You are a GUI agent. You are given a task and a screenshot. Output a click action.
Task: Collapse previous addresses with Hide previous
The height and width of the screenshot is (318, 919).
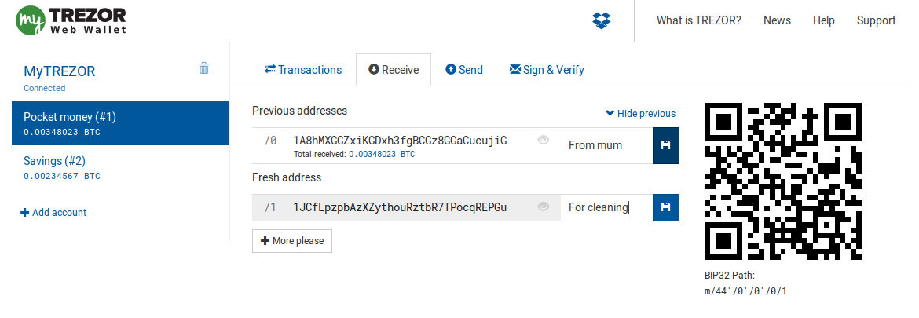coord(640,114)
